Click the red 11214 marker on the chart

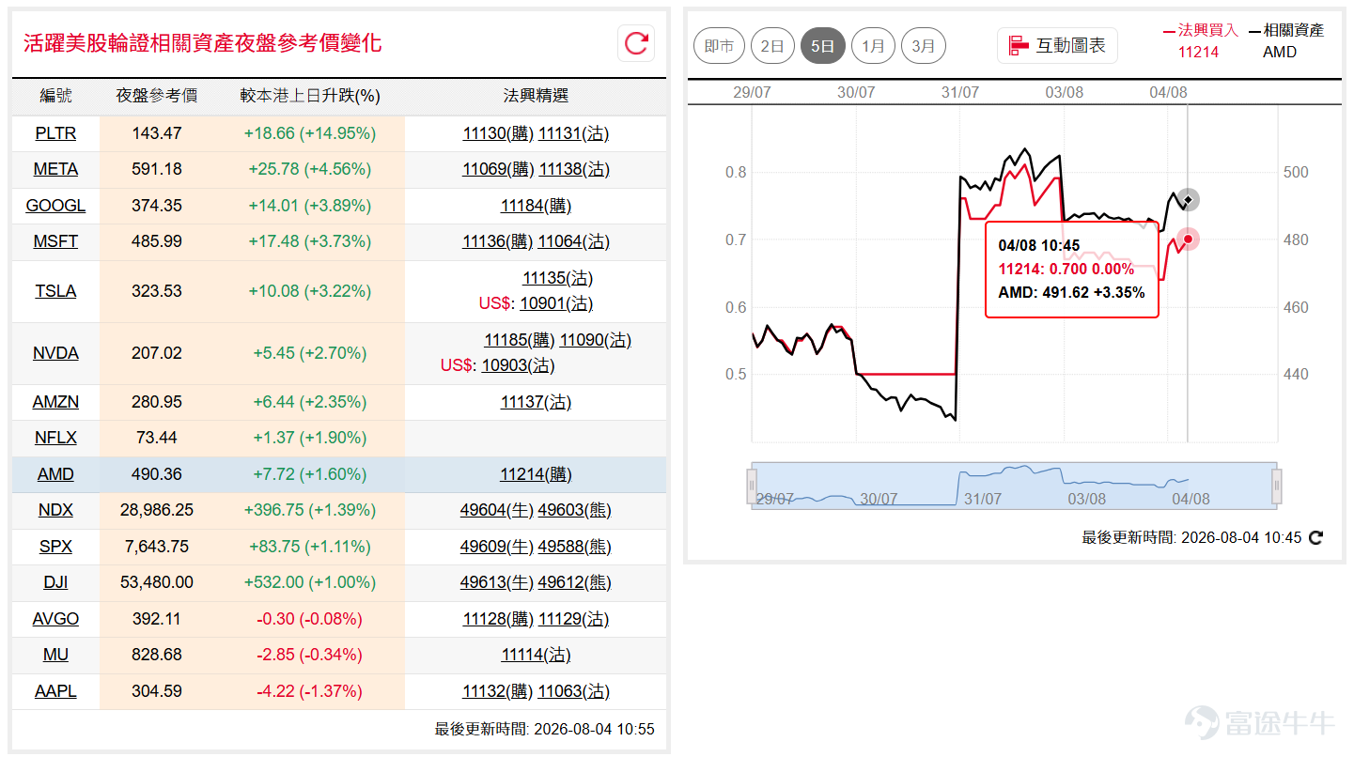tap(1188, 239)
